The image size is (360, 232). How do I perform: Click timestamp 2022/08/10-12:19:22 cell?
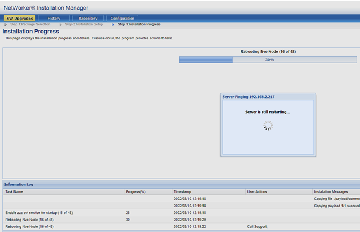tap(190, 227)
